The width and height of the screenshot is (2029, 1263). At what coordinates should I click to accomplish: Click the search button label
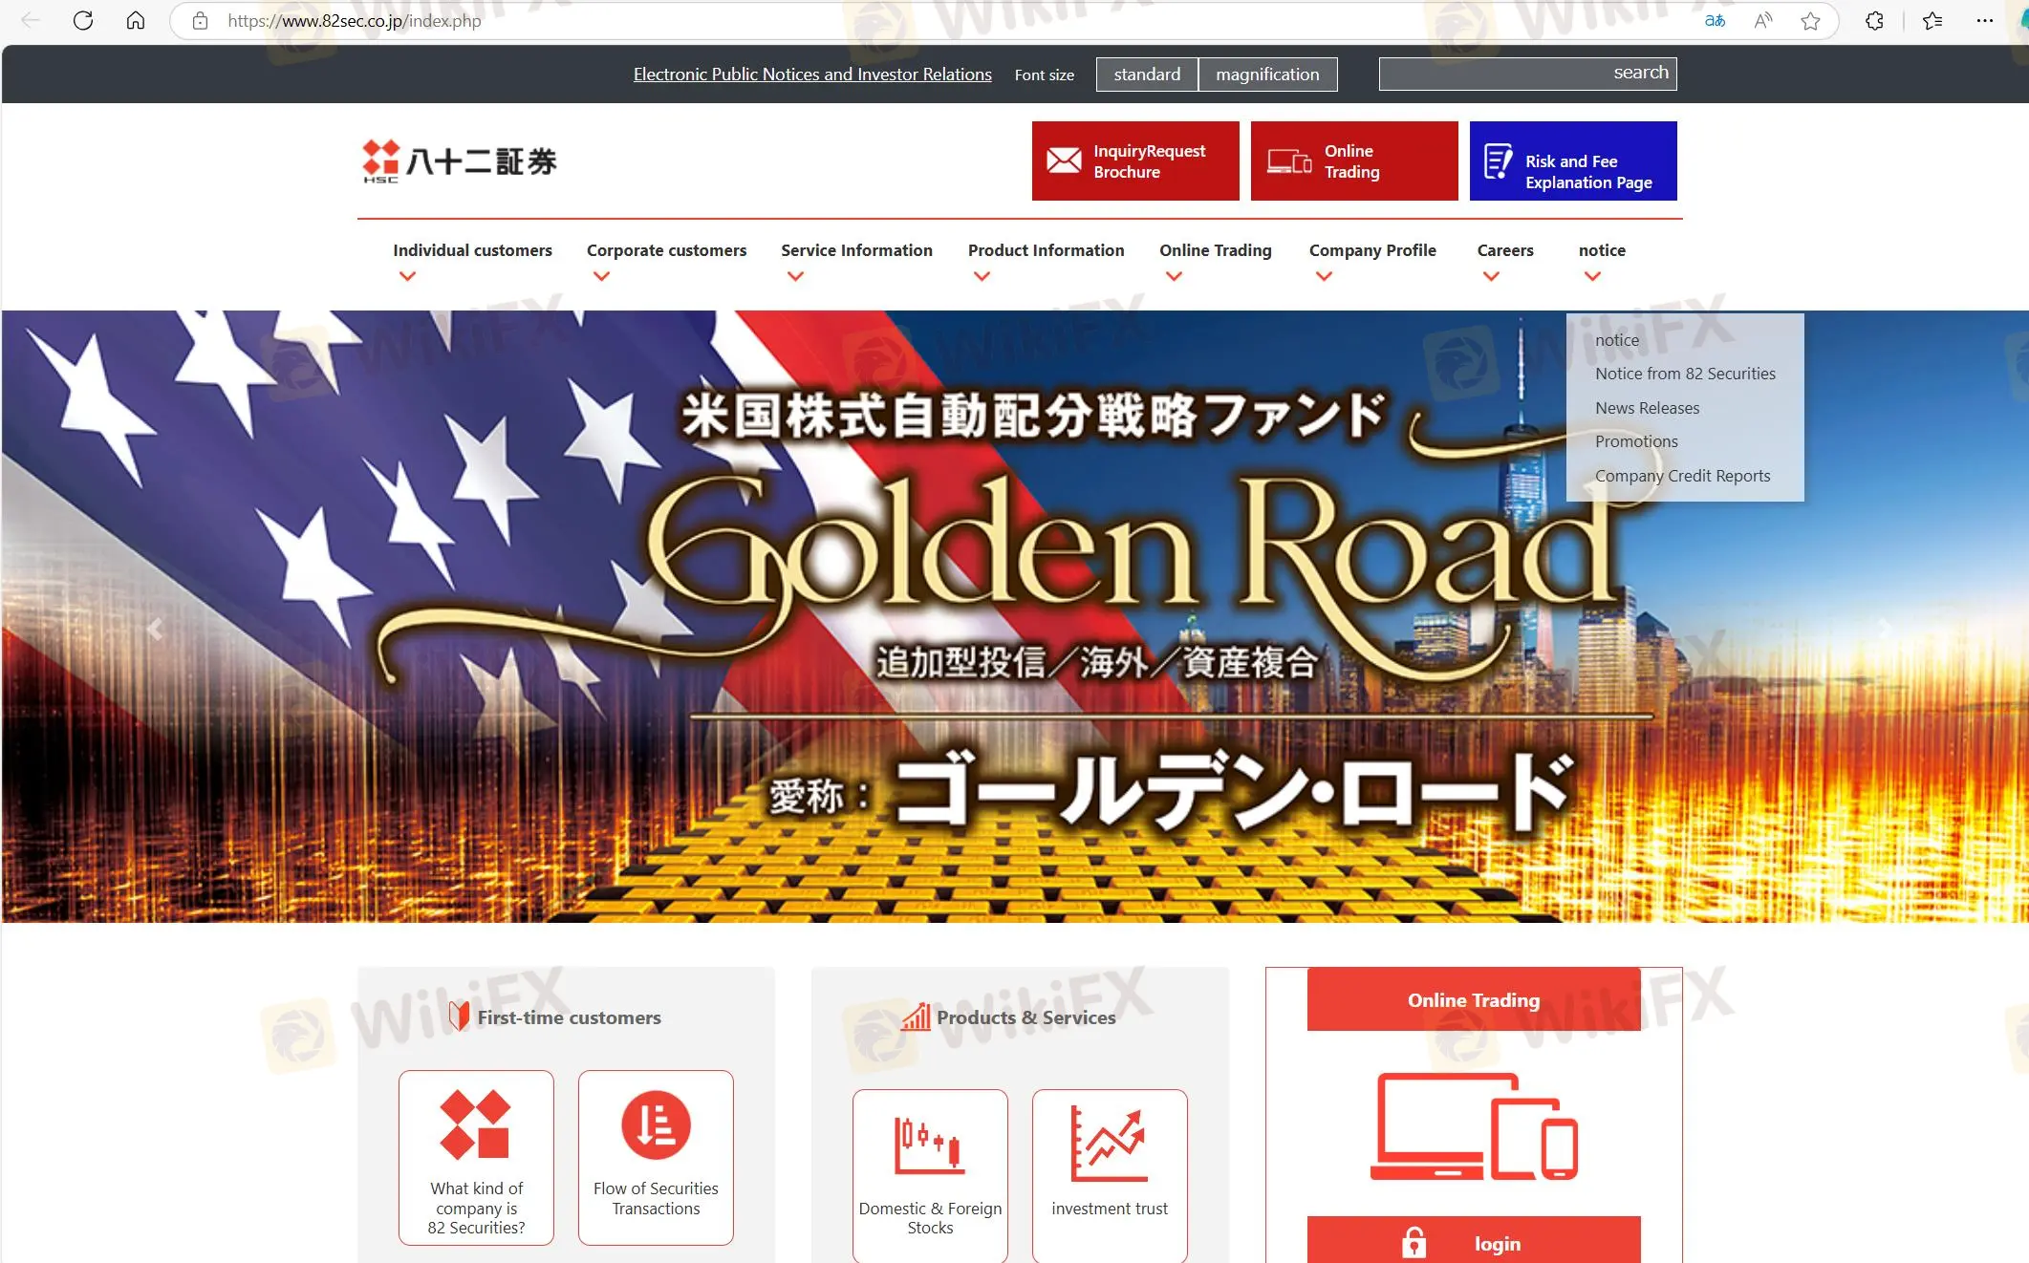coord(1641,73)
